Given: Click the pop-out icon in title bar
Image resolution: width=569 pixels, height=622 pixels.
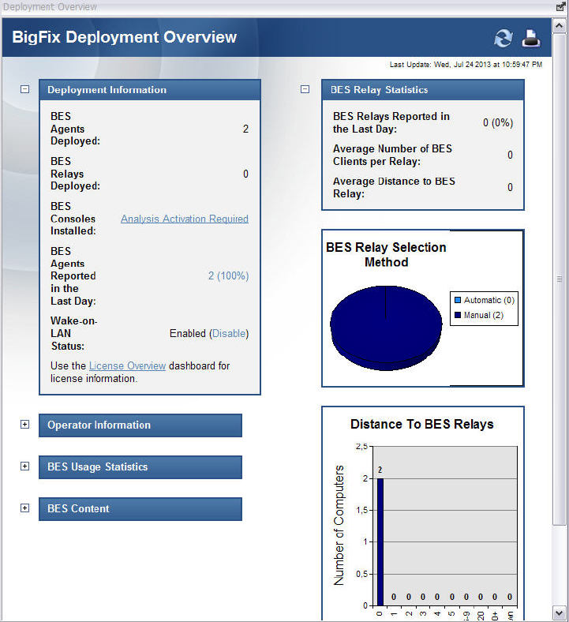Looking at the screenshot, I should pos(561,6).
